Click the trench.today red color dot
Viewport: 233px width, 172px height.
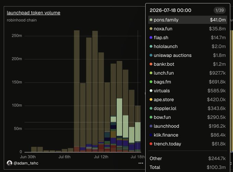pyautogui.click(x=151, y=144)
